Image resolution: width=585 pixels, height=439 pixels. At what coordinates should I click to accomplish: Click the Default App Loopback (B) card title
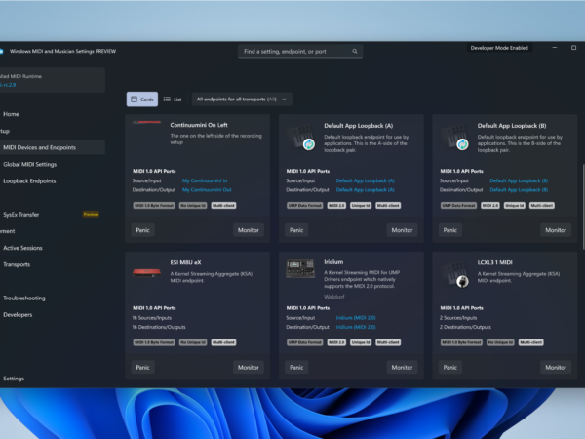pos(512,126)
